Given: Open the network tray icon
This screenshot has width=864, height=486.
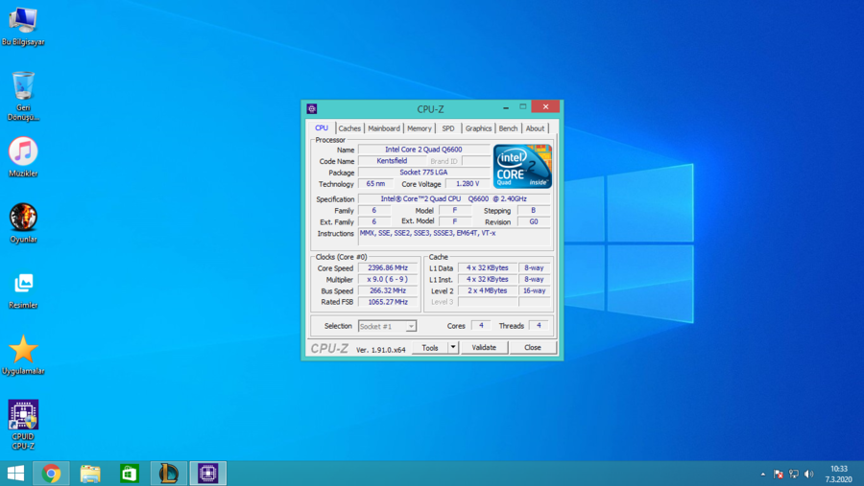Looking at the screenshot, I should (x=794, y=474).
